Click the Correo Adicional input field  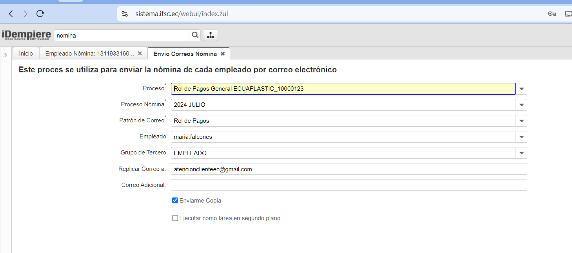pyautogui.click(x=349, y=185)
